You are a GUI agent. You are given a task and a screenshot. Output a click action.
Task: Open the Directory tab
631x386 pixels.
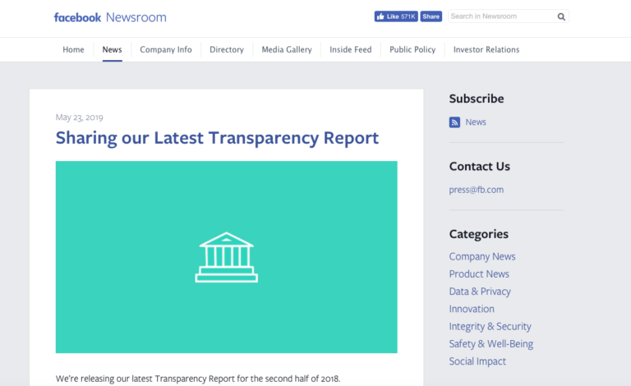[227, 49]
